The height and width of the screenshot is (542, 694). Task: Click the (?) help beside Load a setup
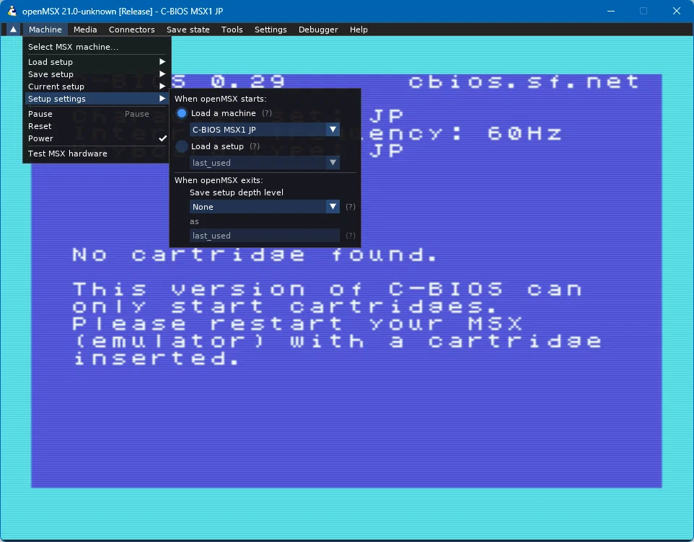pos(255,146)
